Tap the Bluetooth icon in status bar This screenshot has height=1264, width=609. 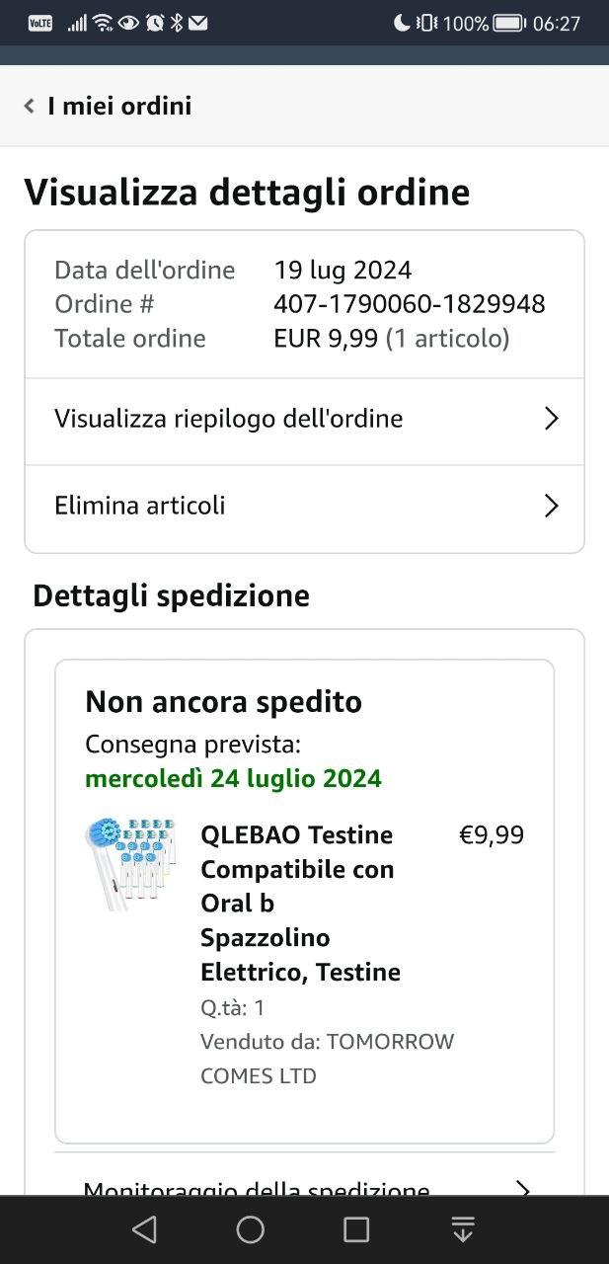point(177,23)
